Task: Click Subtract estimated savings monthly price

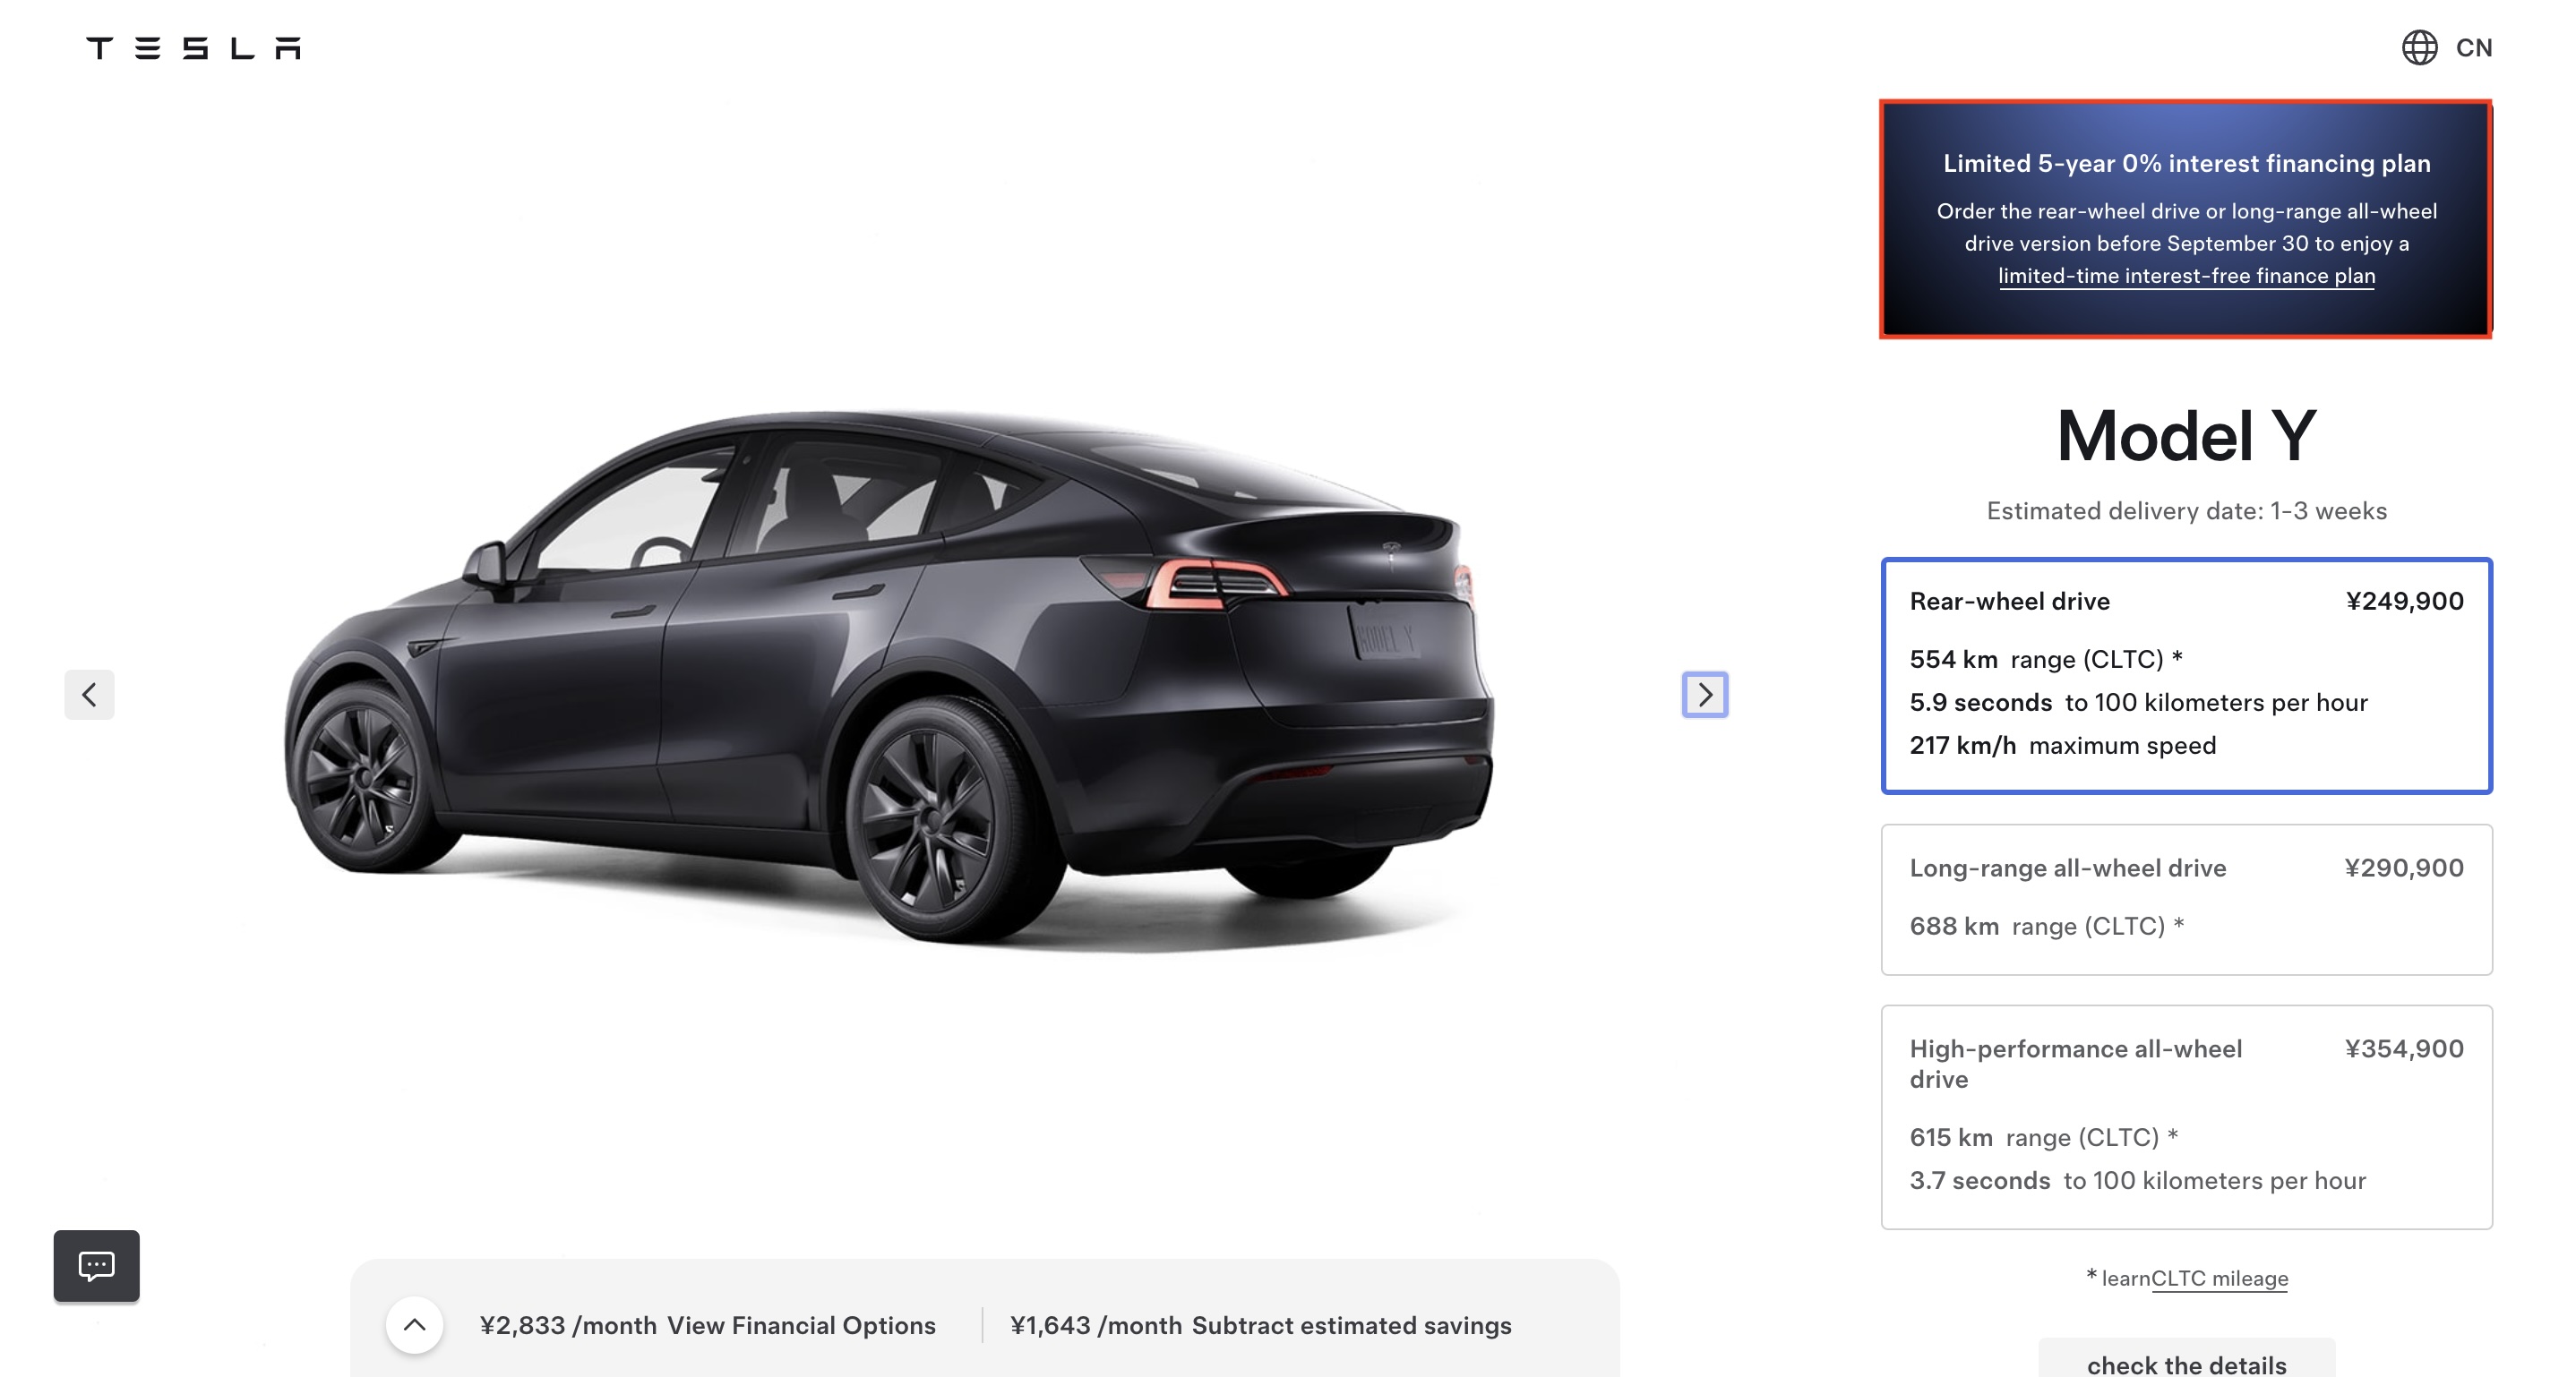Action: point(1261,1325)
